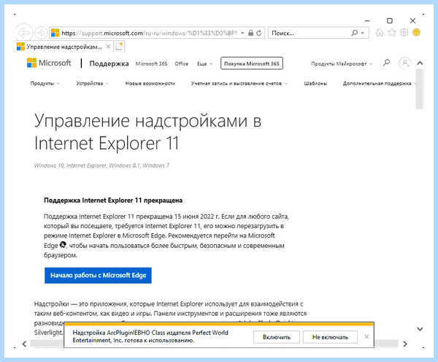
Task: Click the smiley feedback icon
Action: pyautogui.click(x=416, y=32)
